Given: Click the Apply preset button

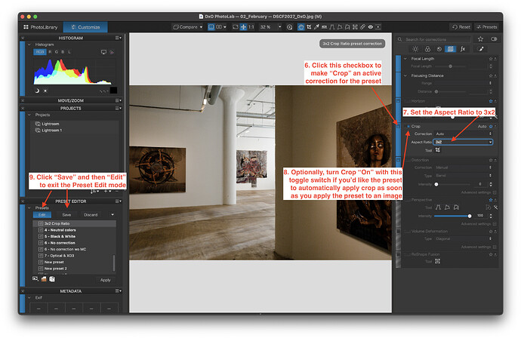Looking at the screenshot, I should 105,280.
